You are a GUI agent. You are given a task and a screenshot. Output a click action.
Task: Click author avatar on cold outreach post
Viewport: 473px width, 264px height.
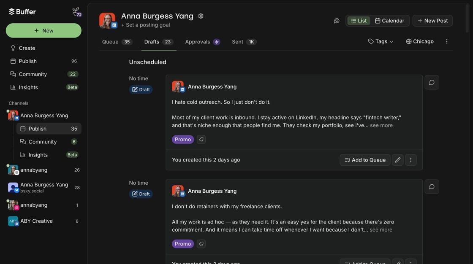pos(178,86)
